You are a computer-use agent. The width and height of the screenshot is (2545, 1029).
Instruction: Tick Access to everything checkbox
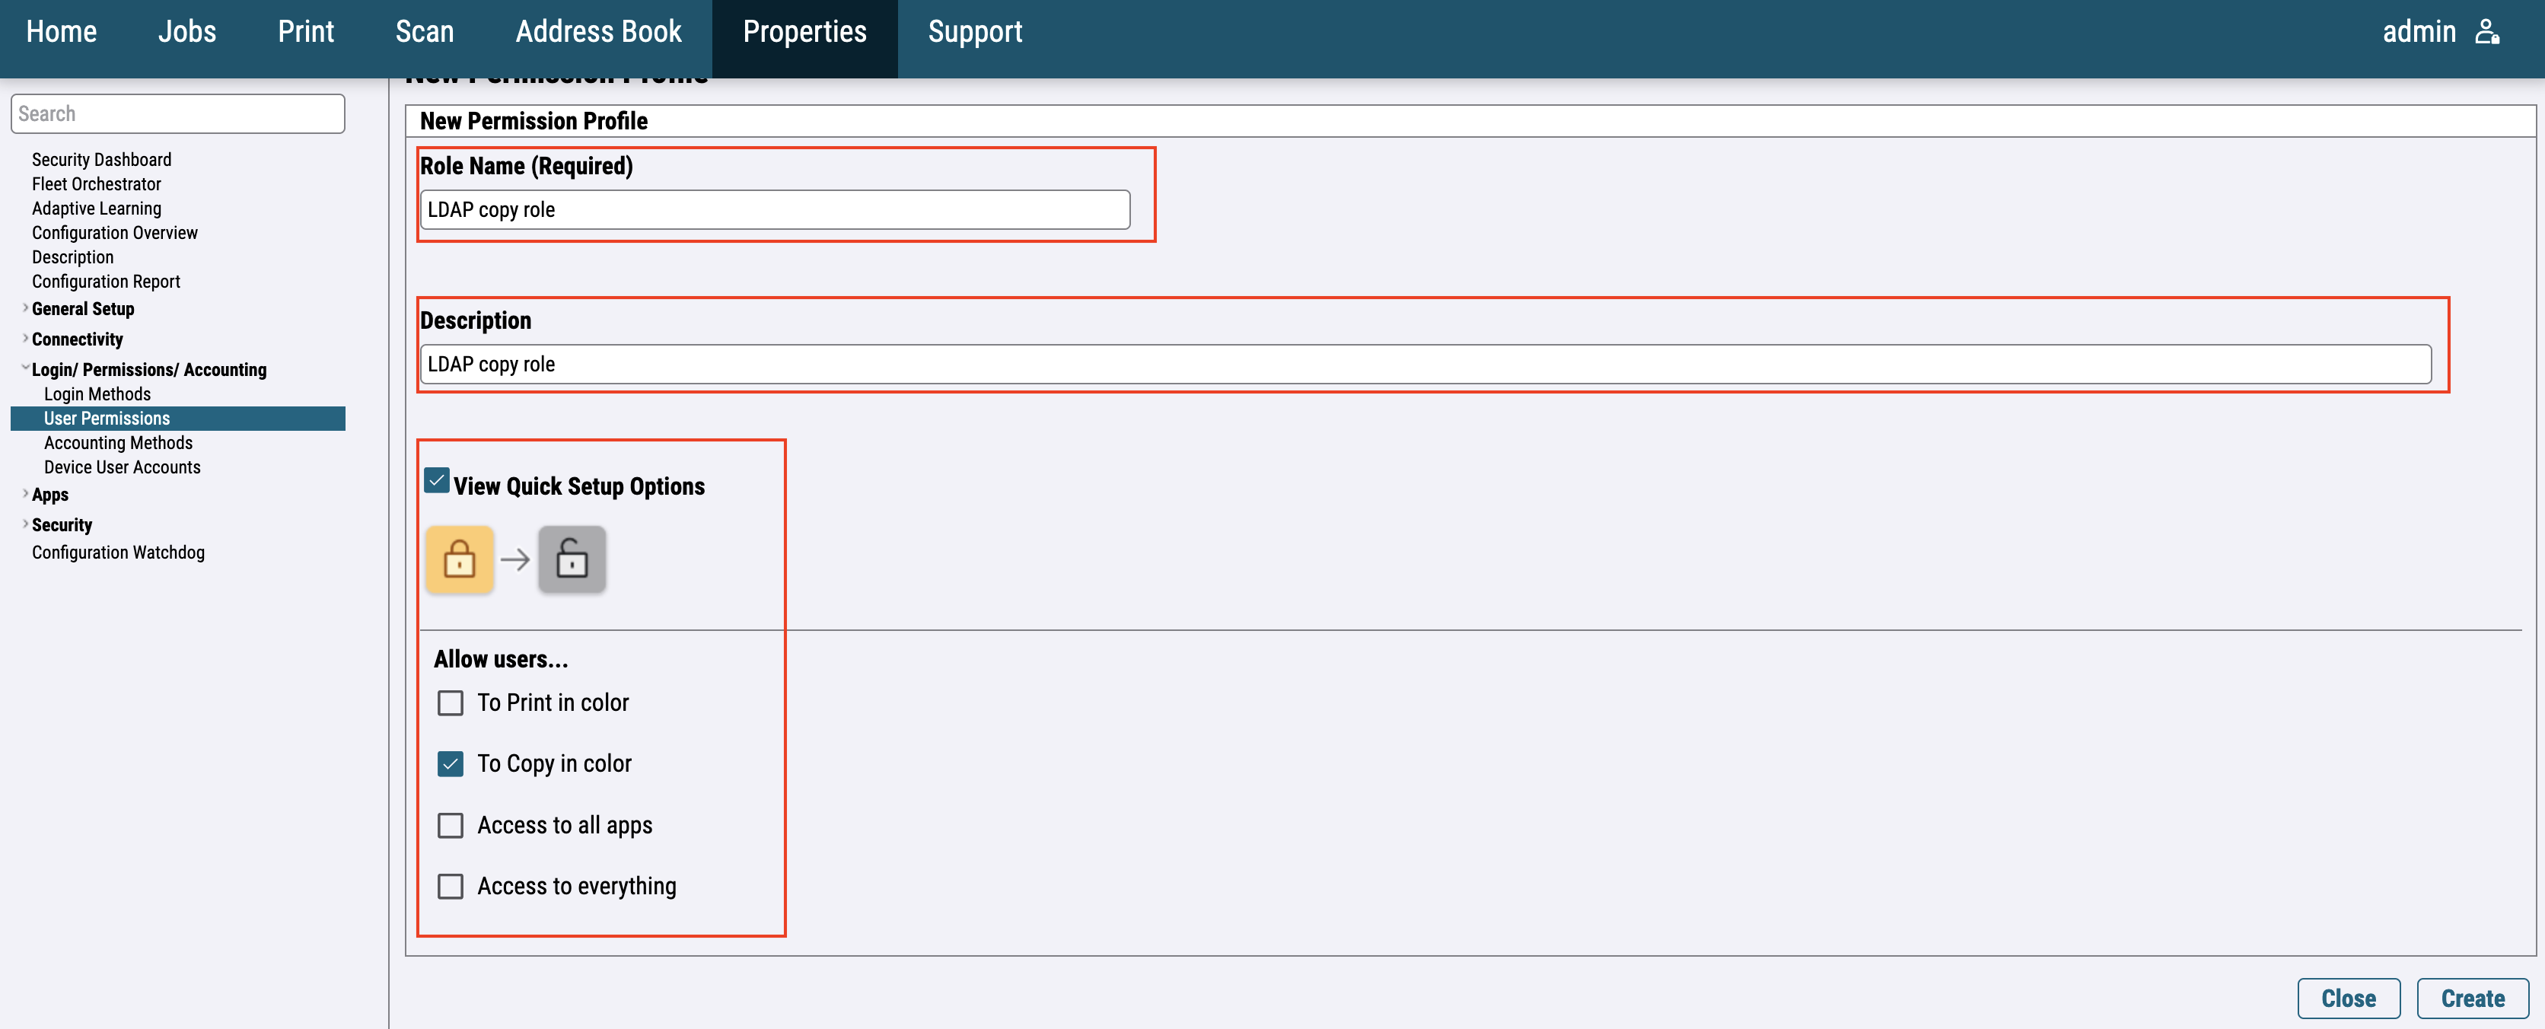(x=451, y=887)
